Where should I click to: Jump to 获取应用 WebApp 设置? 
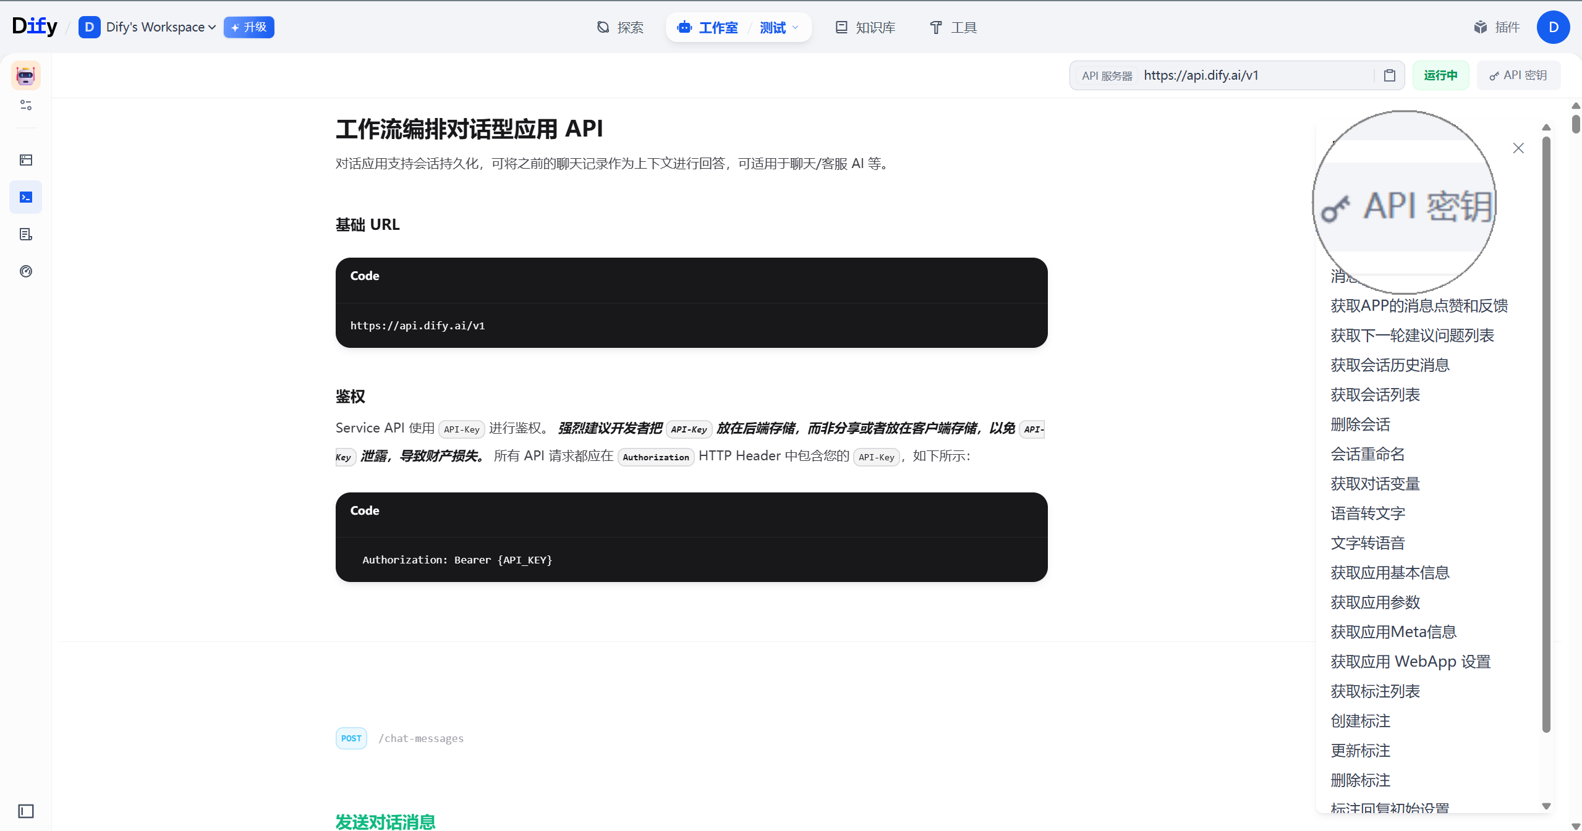pyautogui.click(x=1410, y=662)
